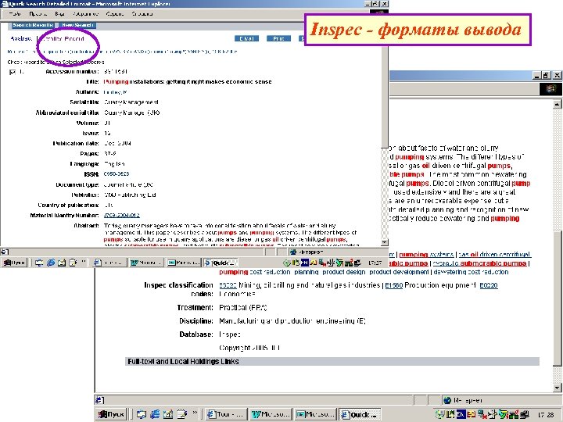Switch to Tour browser task in lower taskbar
This screenshot has width=563, height=422.
[x=227, y=414]
